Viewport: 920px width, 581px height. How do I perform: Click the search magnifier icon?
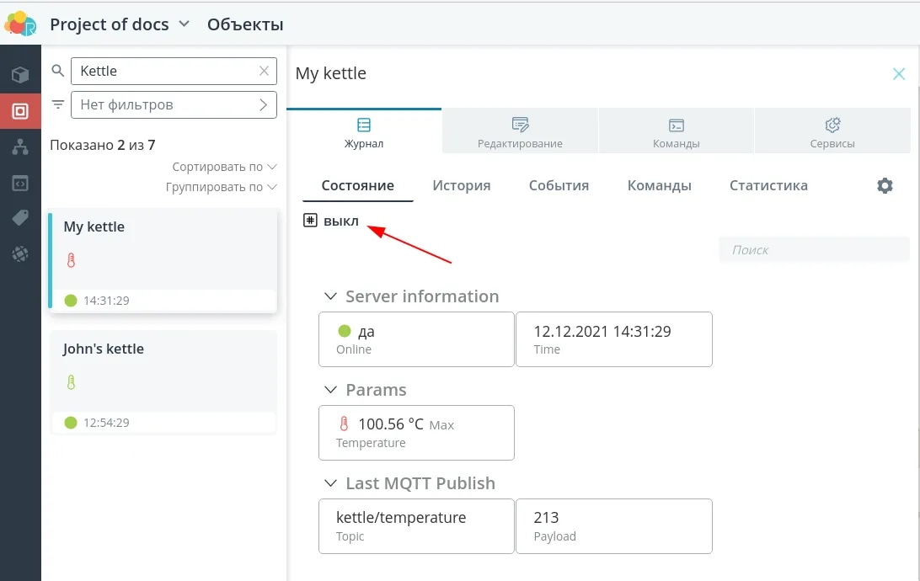[x=57, y=71]
